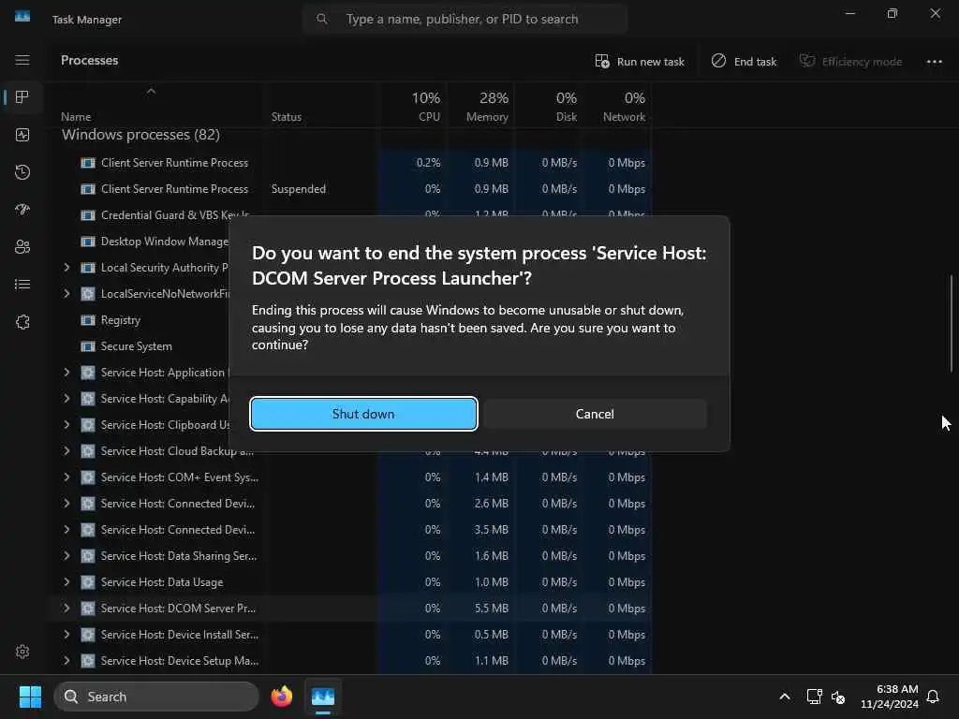Click the search magnifier icon in title bar

[322, 19]
